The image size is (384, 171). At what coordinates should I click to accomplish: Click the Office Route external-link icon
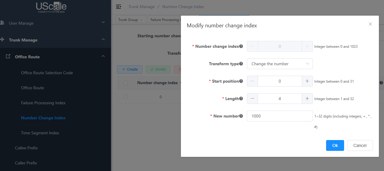pos(8,56)
